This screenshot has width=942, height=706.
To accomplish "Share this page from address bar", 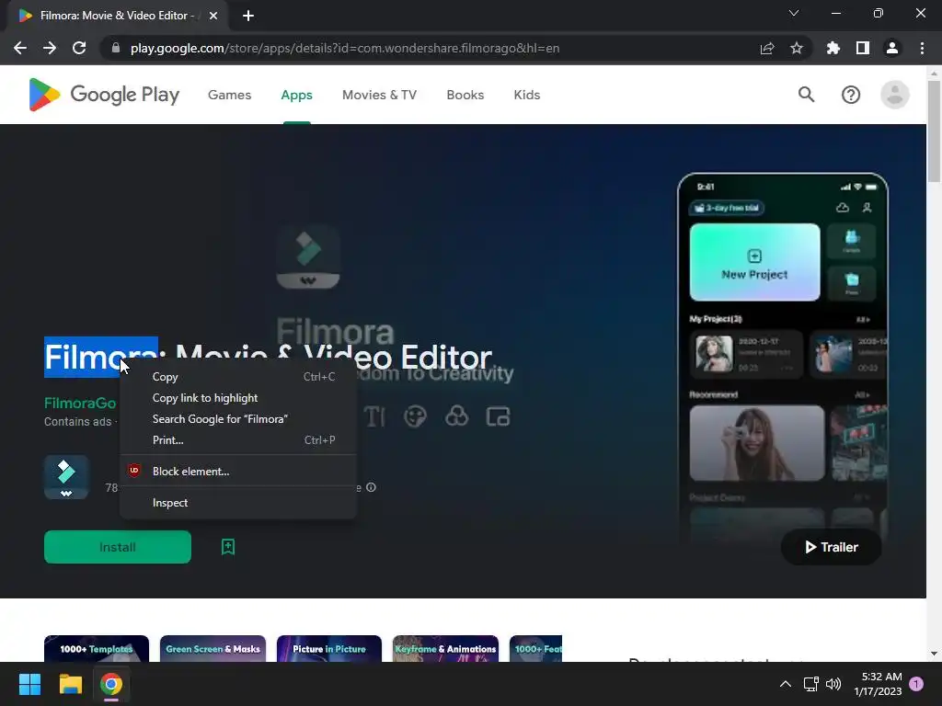I will click(x=767, y=48).
